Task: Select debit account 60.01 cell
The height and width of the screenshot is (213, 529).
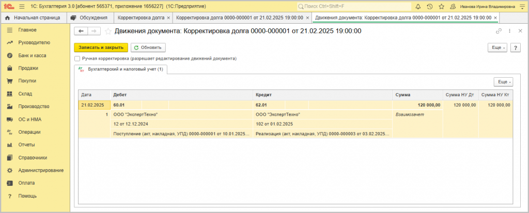Action: click(x=126, y=105)
